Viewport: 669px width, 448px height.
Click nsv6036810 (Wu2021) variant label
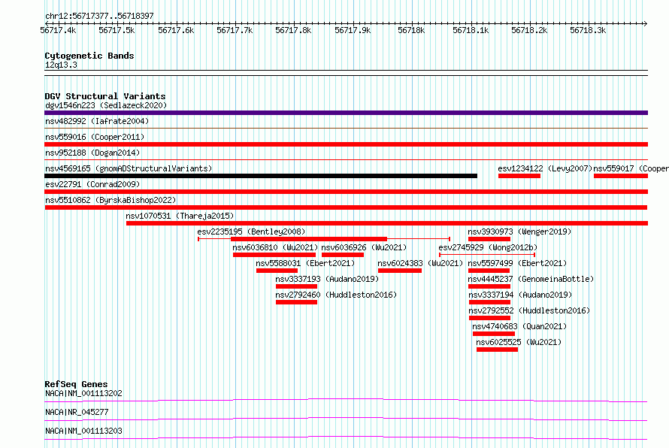tap(275, 247)
